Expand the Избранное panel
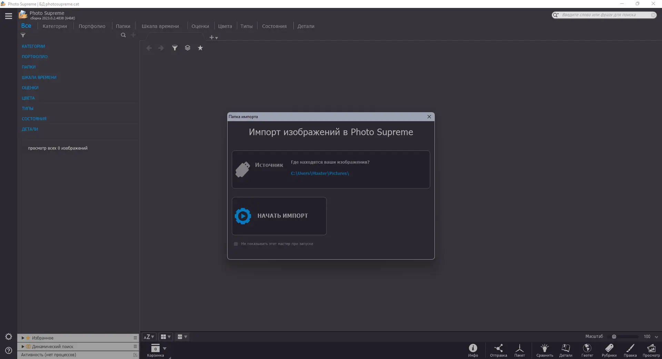662x359 pixels. point(23,338)
